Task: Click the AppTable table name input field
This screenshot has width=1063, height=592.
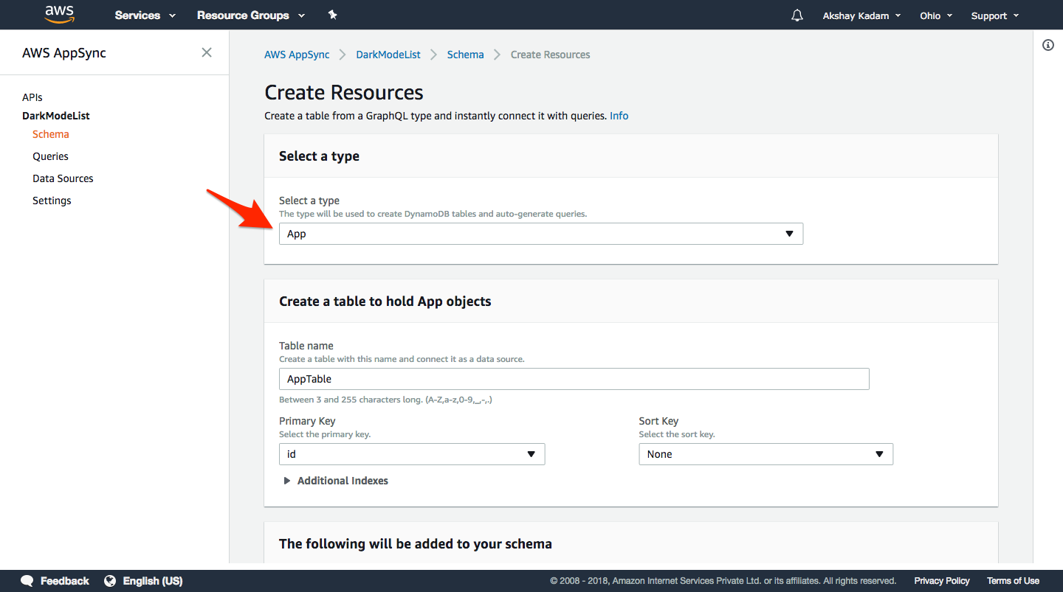Action: point(574,378)
